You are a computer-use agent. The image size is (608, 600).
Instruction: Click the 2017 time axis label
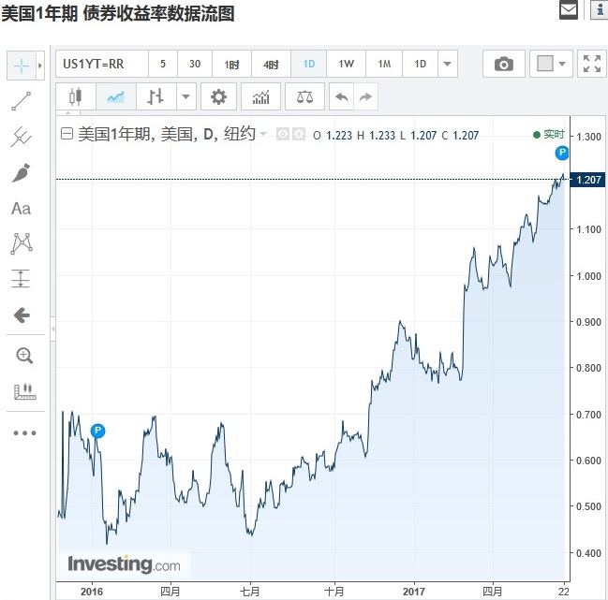(x=414, y=592)
